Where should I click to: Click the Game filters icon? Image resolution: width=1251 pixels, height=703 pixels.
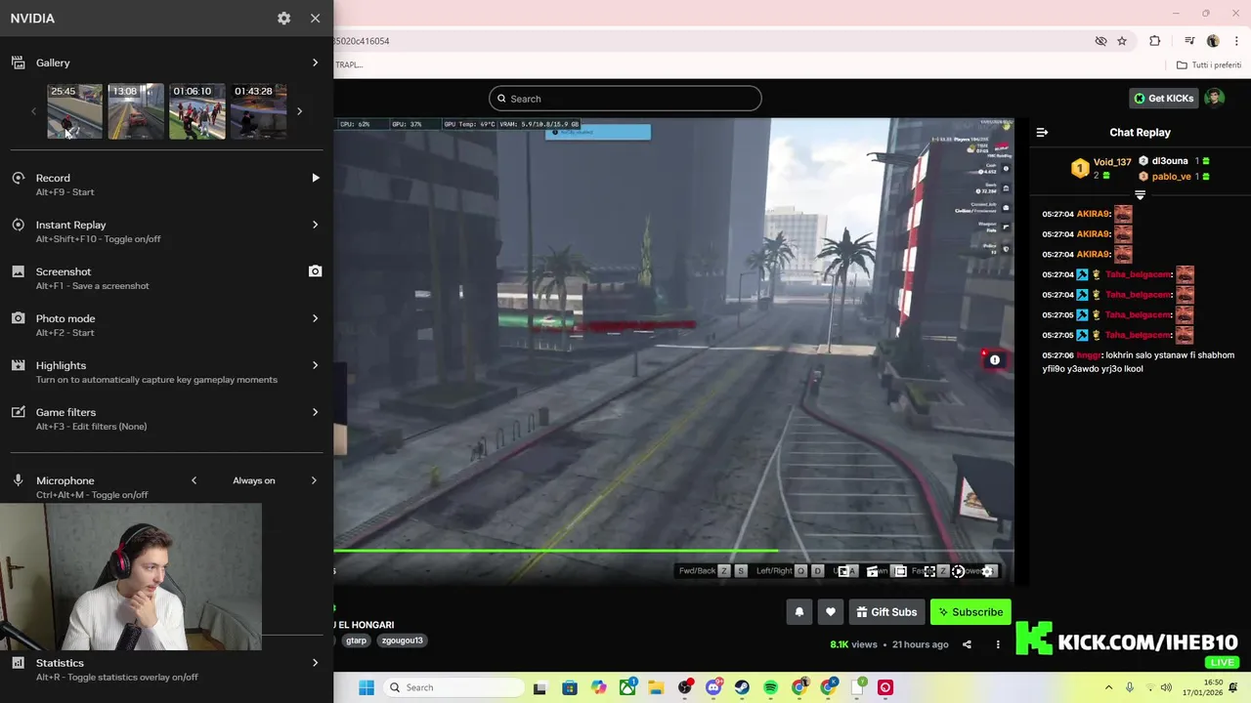click(18, 412)
